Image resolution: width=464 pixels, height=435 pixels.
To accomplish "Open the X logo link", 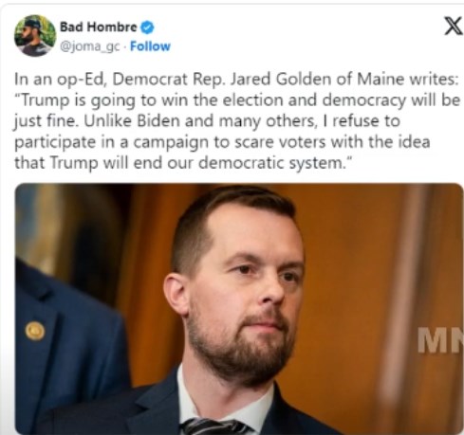I will (x=454, y=27).
